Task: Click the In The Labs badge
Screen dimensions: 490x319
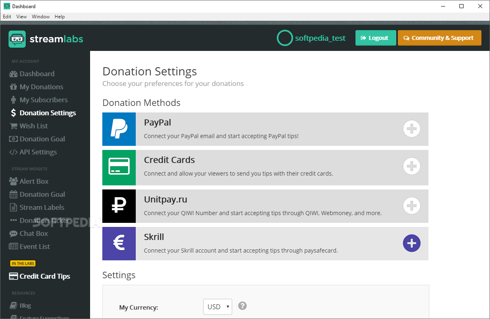Action: [23, 264]
